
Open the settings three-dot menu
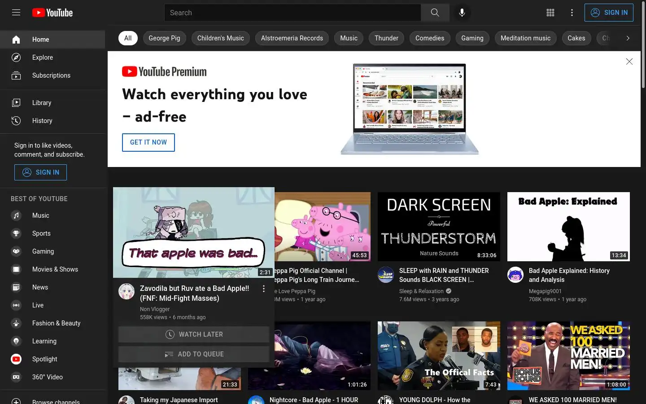572,13
